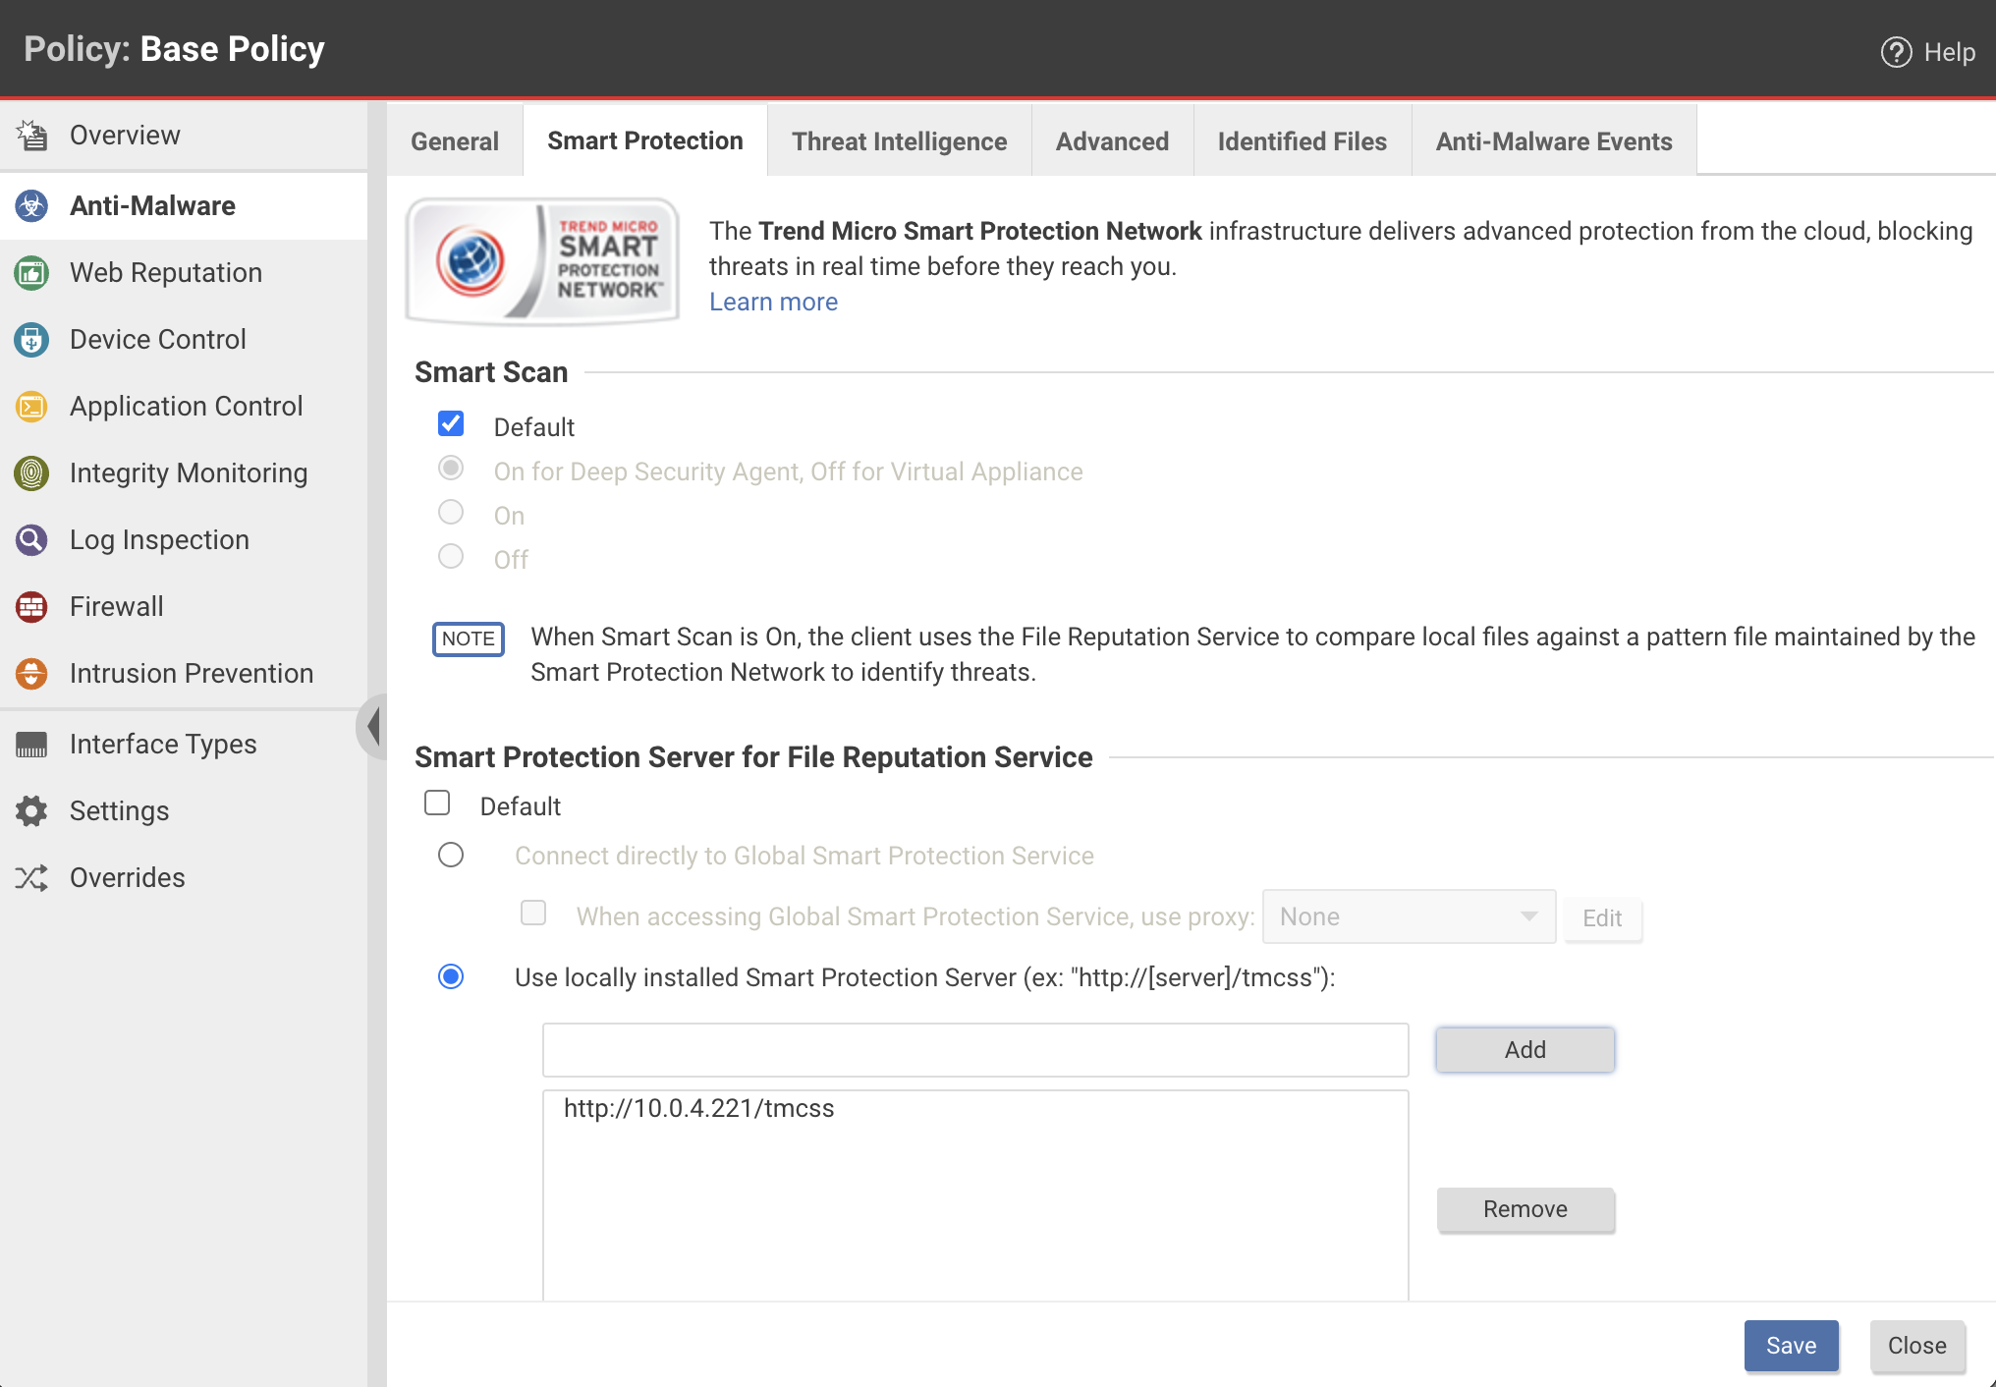
Task: Check the File Reputation Service Default checkbox
Action: point(437,803)
